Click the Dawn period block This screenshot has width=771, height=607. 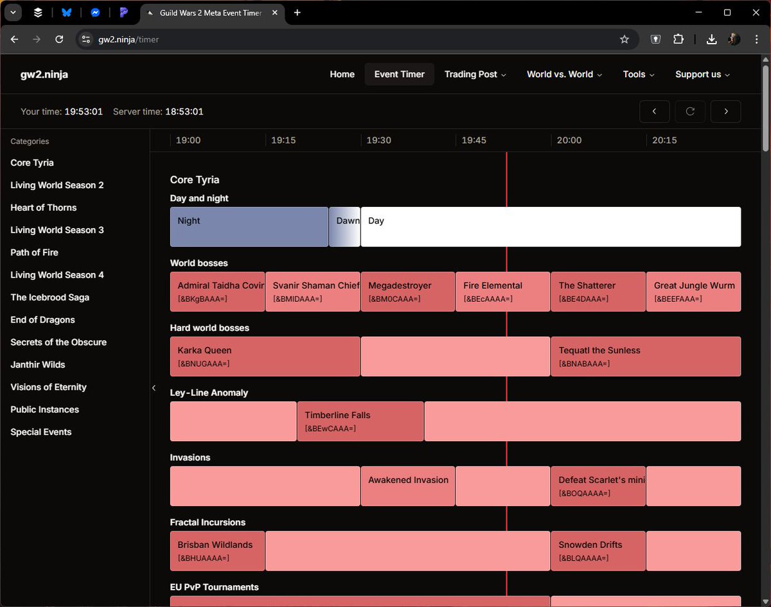(x=345, y=227)
